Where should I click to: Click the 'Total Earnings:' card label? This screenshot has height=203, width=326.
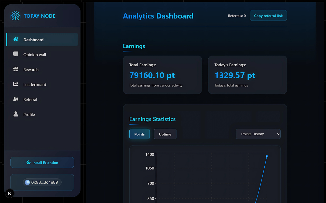pos(143,65)
